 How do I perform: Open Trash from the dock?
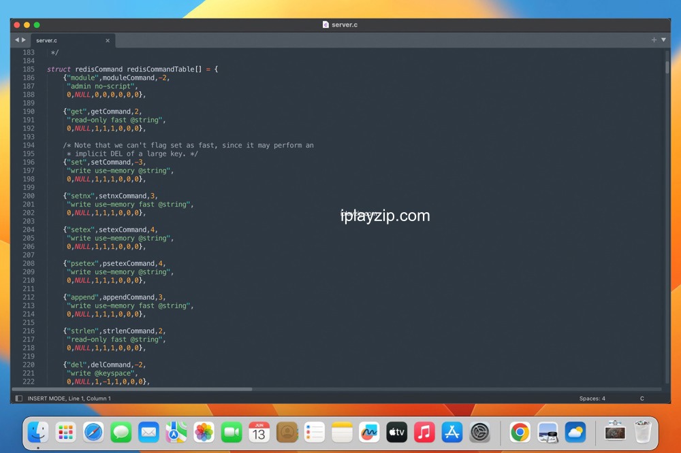coord(643,431)
